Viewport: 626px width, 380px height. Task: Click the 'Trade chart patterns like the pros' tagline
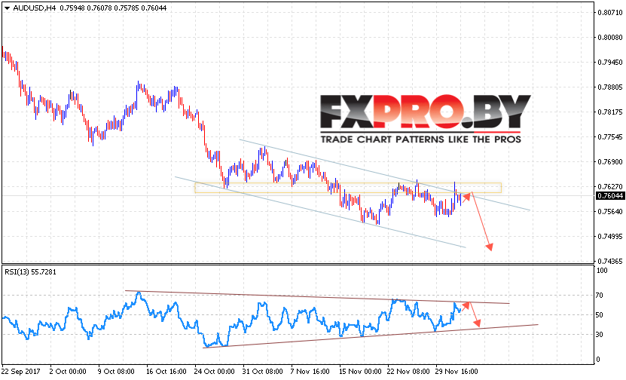(424, 139)
